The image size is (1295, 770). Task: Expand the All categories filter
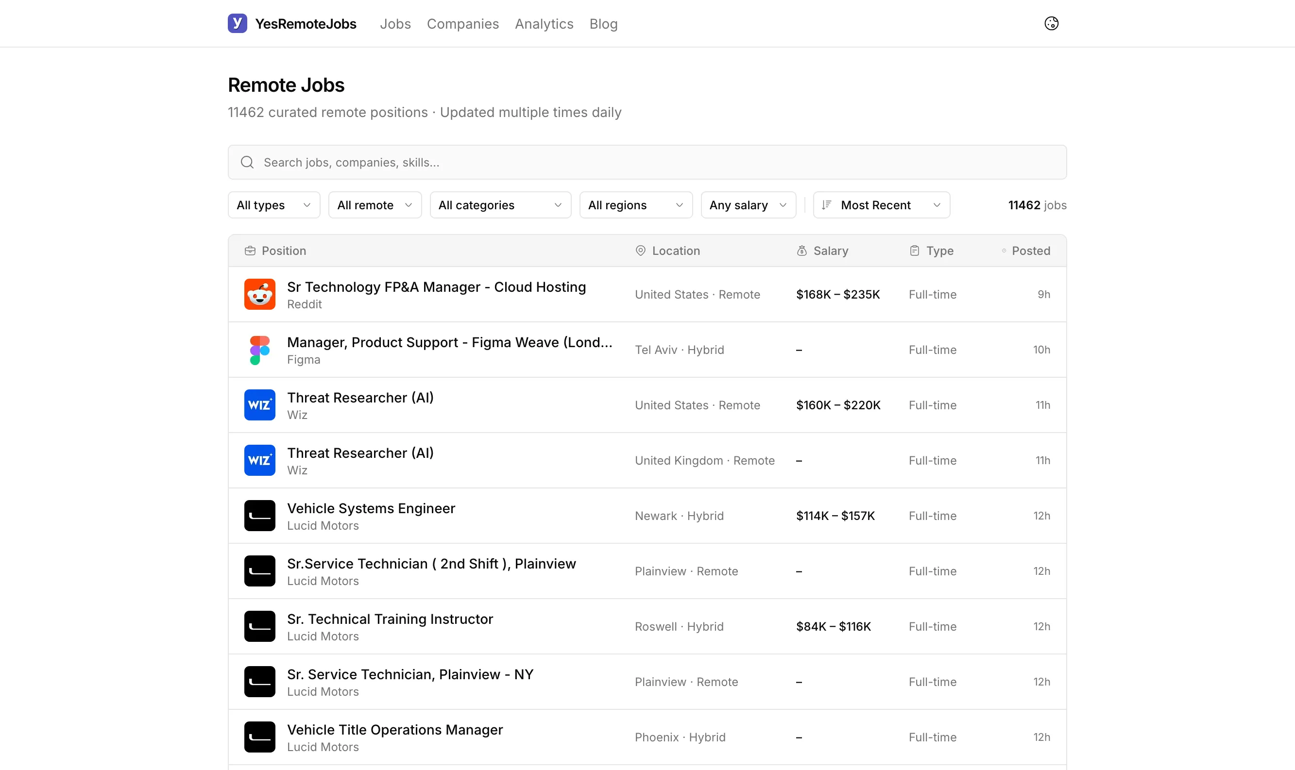500,205
